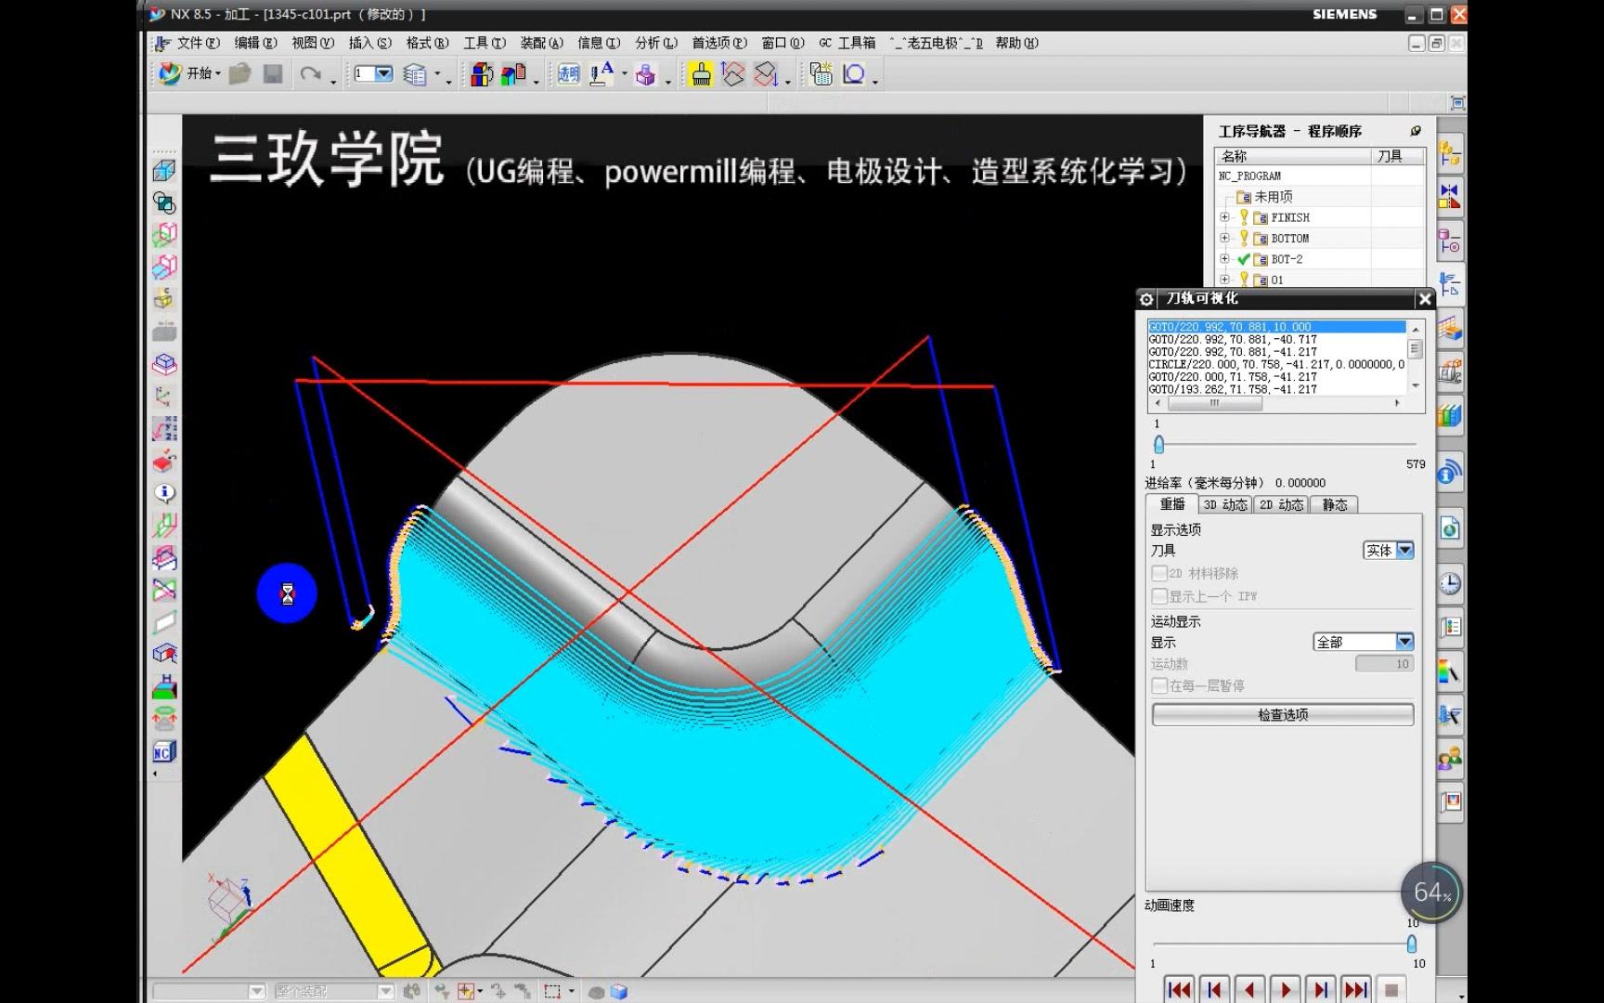Click step to previous operation button
The height and width of the screenshot is (1003, 1604).
click(1214, 990)
